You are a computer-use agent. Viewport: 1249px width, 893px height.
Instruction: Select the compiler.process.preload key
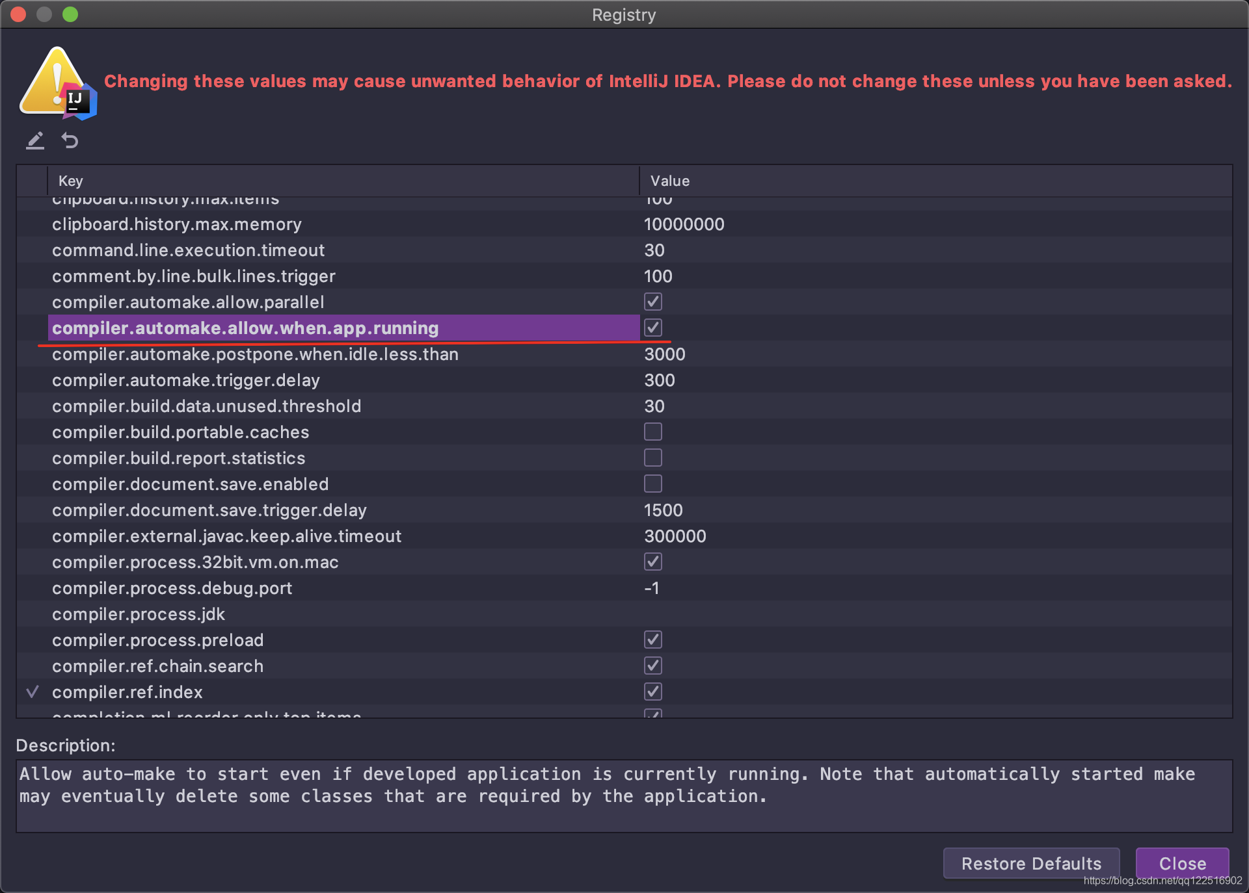pos(157,640)
